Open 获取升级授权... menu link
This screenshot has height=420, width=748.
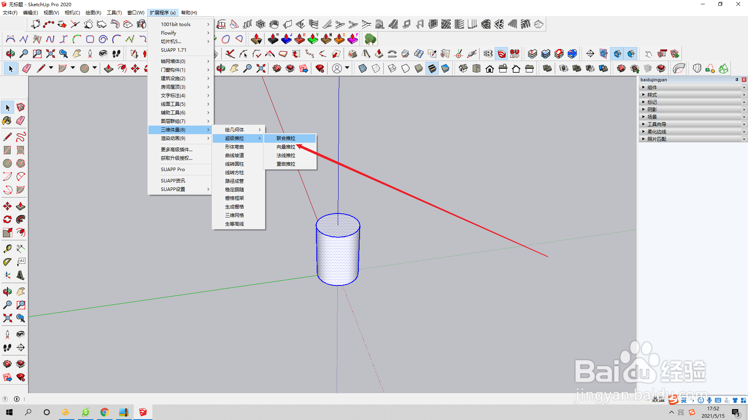(x=176, y=158)
